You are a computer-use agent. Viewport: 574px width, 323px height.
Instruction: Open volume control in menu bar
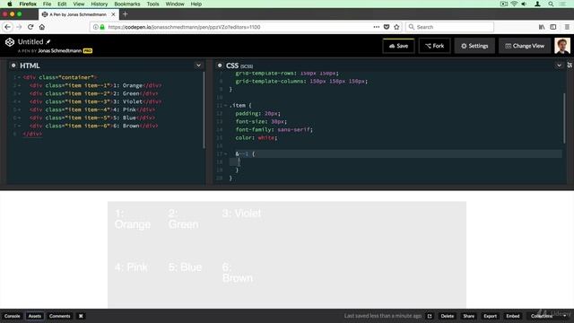(524, 4)
